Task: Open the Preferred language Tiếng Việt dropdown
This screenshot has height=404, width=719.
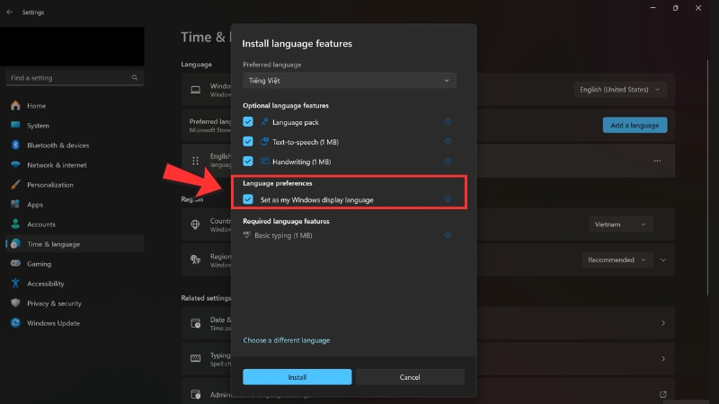Action: (349, 81)
